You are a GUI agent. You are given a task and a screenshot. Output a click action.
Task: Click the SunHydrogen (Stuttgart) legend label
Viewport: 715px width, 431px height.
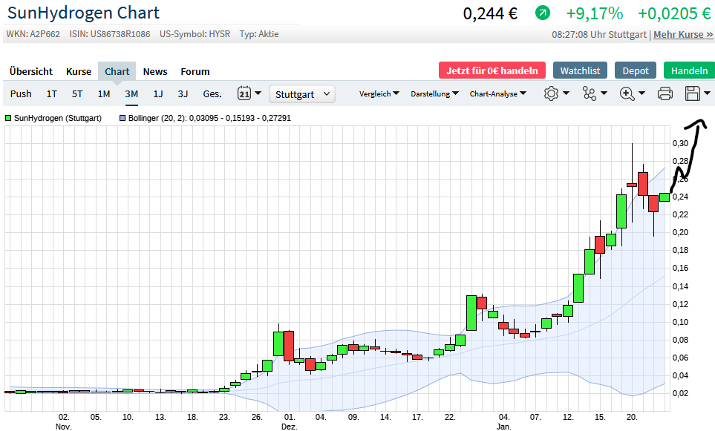click(58, 118)
